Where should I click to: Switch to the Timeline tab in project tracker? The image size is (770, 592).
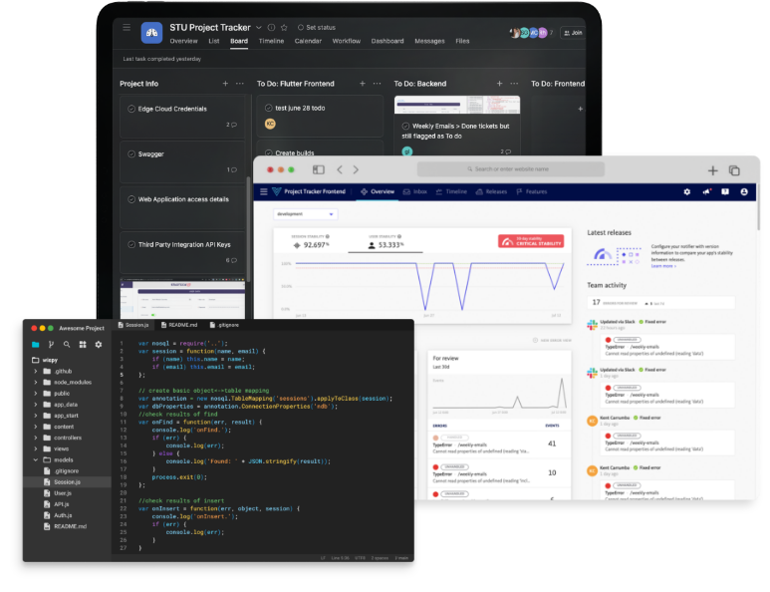(271, 41)
